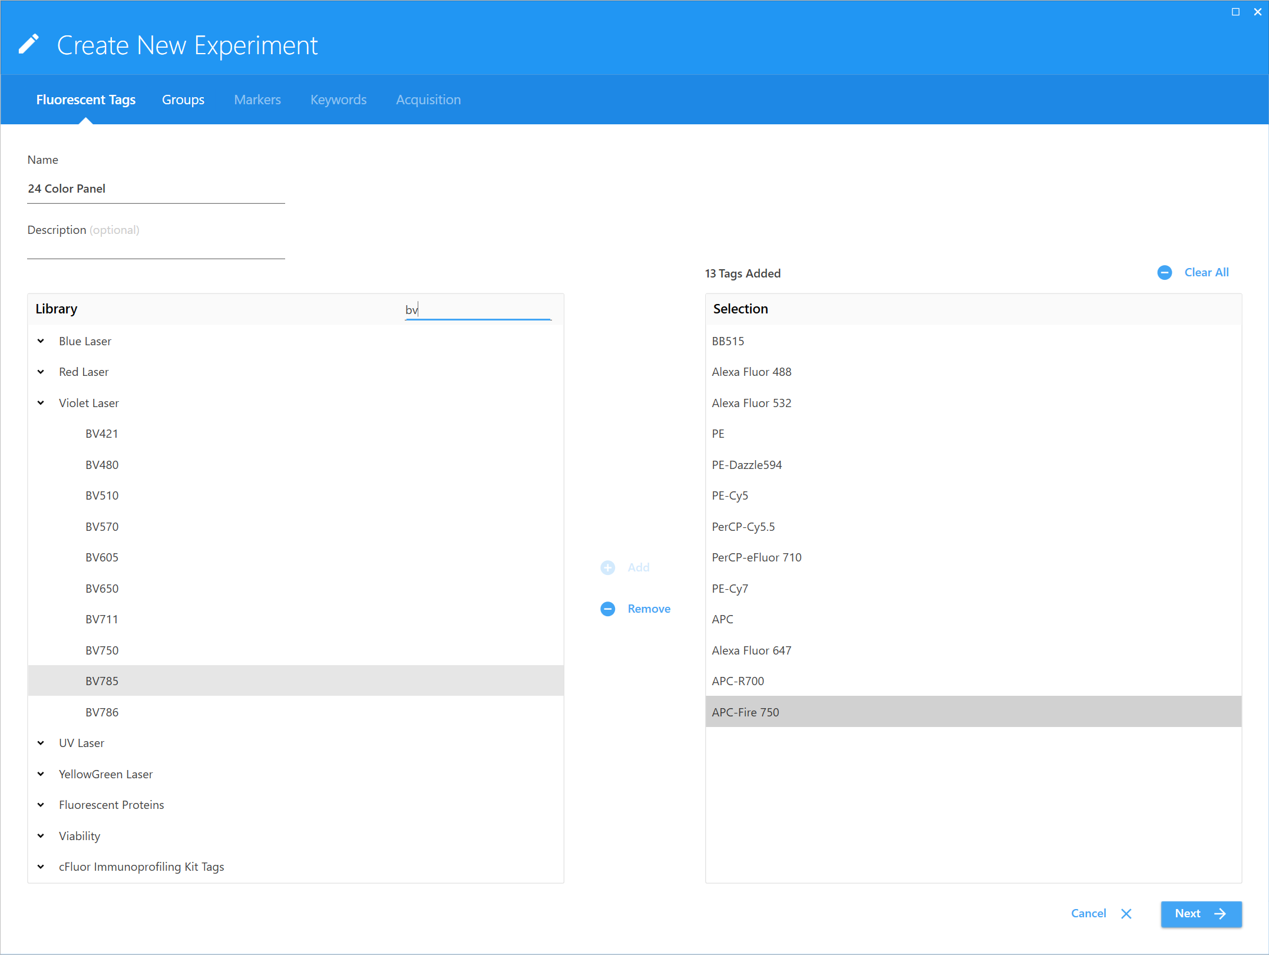The height and width of the screenshot is (955, 1269).
Task: Select BV510 in the library
Action: [296, 495]
